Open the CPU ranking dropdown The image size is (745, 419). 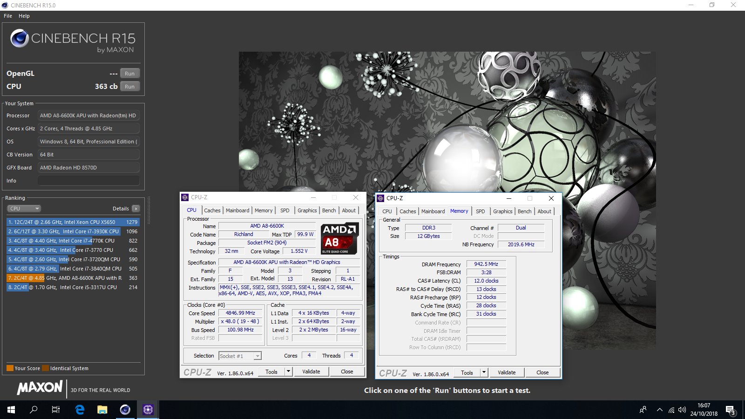coord(24,209)
